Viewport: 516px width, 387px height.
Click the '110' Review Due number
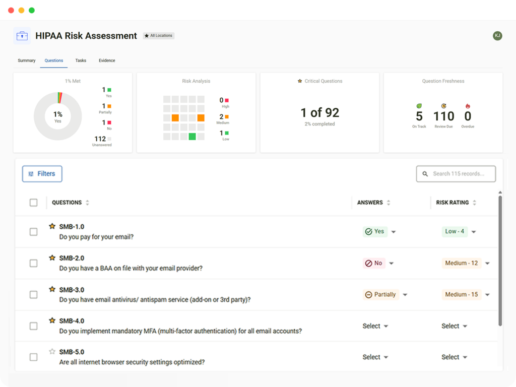443,116
